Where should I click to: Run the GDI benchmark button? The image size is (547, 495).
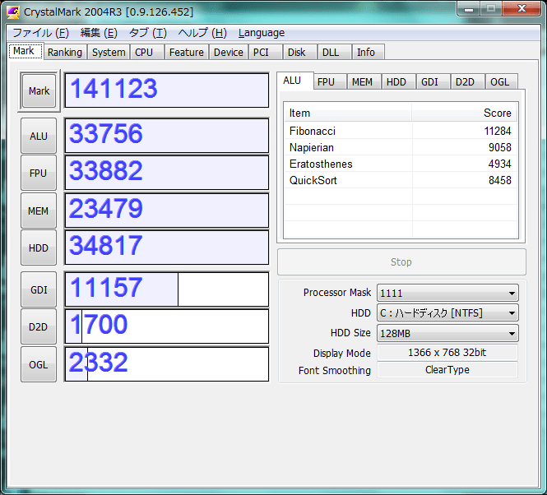point(39,289)
